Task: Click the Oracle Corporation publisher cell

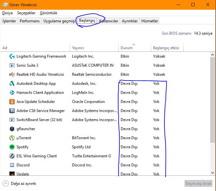Action: [88, 102]
